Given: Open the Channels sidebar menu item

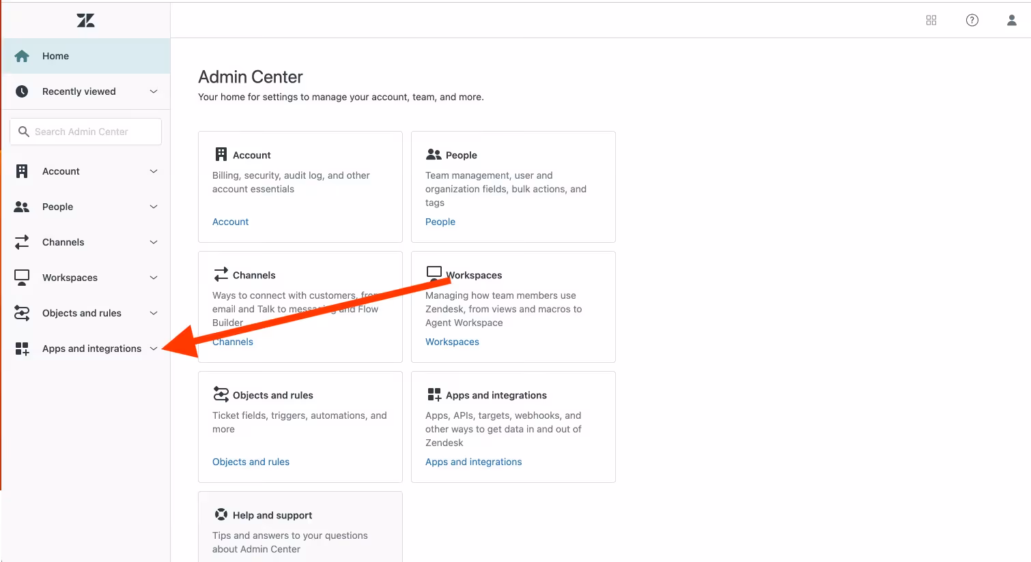Looking at the screenshot, I should point(86,242).
